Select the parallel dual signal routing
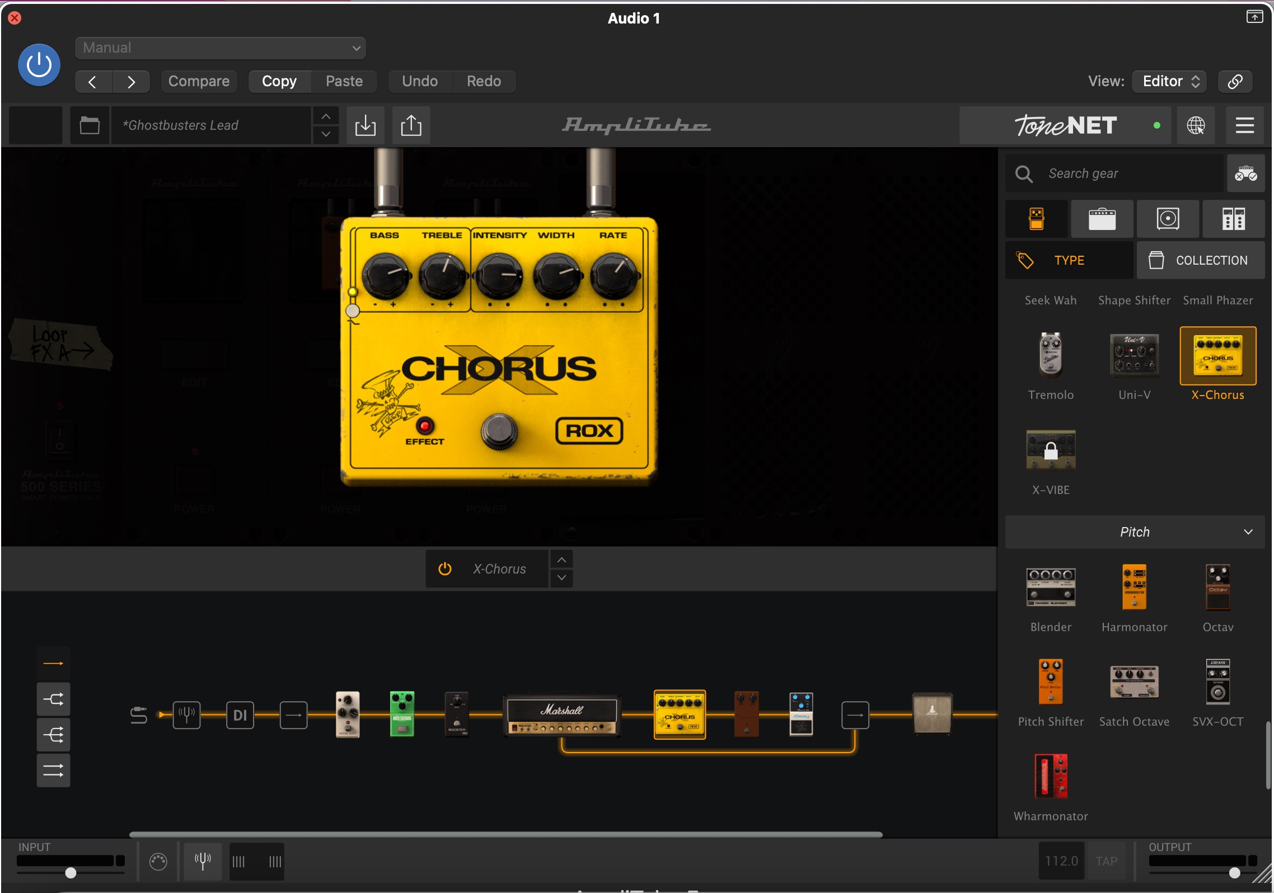This screenshot has width=1274, height=893. 53,771
